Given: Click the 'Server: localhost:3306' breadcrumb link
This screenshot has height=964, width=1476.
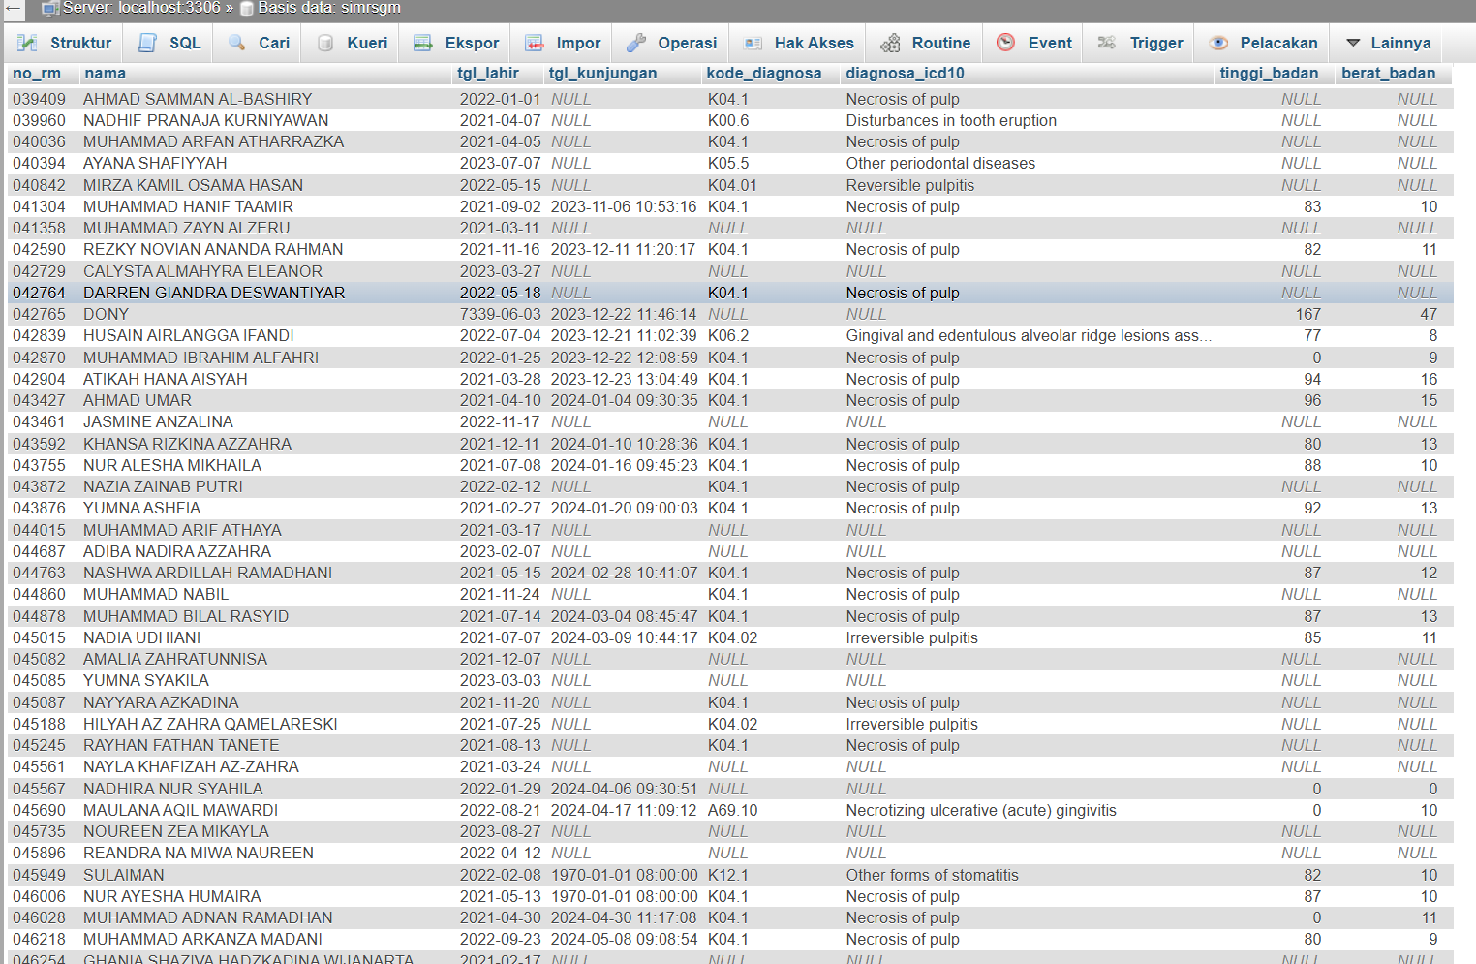Looking at the screenshot, I should coord(141,8).
